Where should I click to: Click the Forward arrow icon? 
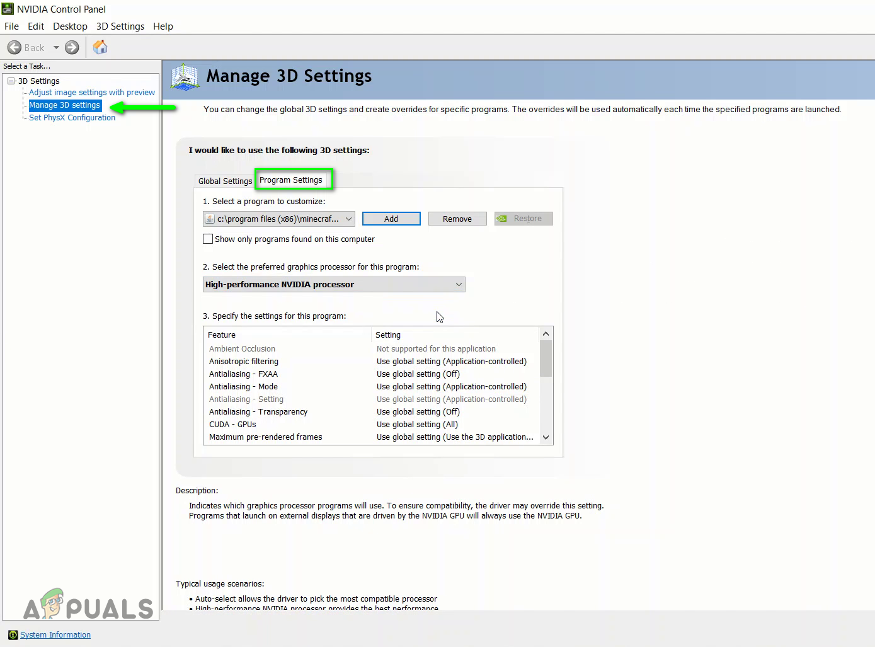click(72, 47)
